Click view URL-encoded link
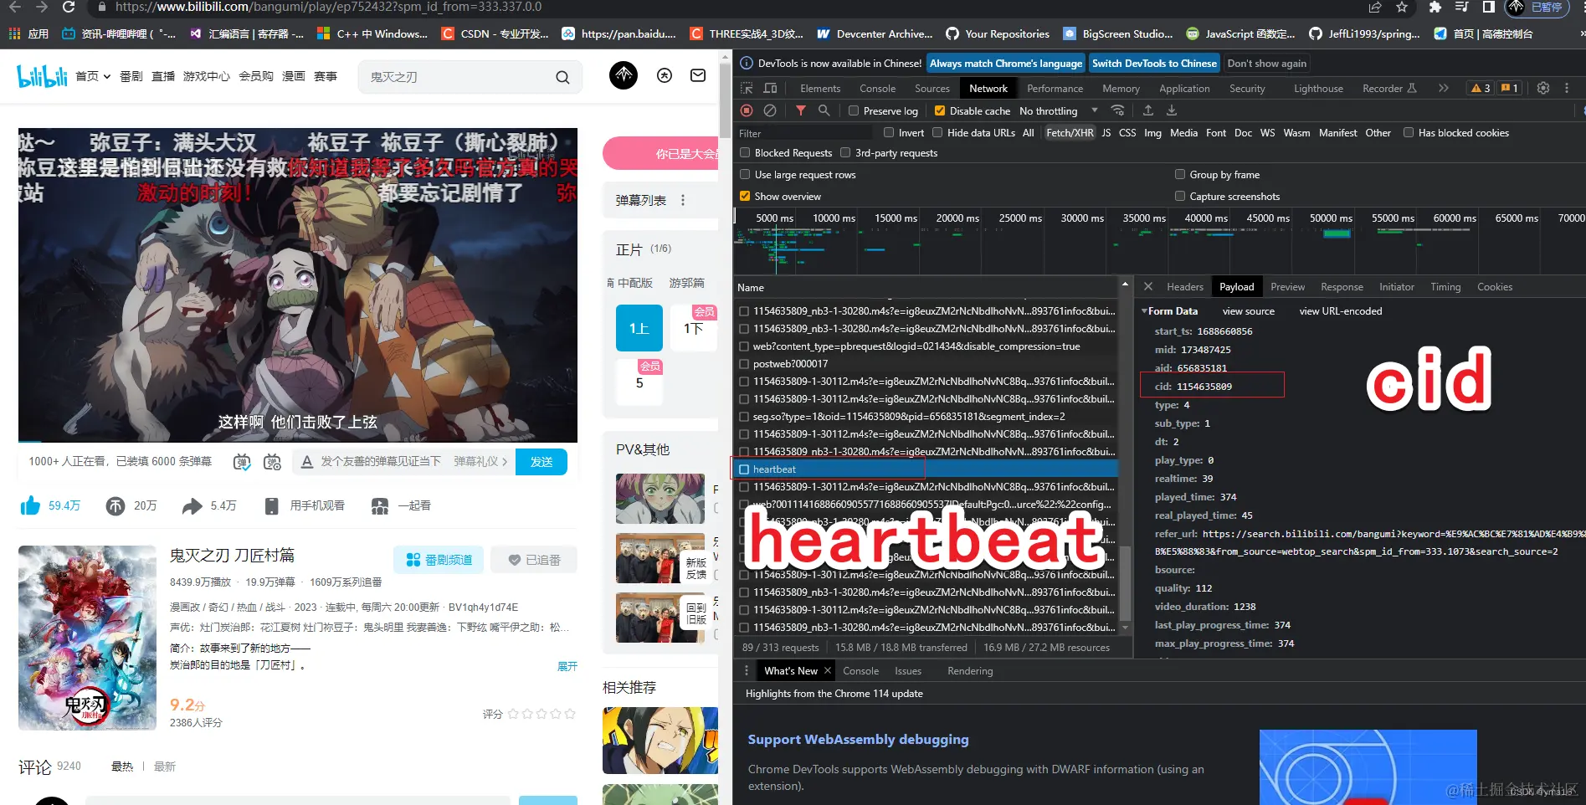Screen dimensions: 1586x805 point(1340,311)
